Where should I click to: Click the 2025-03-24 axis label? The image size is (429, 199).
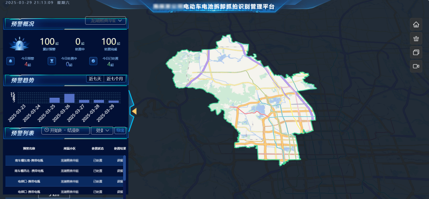click(32, 112)
